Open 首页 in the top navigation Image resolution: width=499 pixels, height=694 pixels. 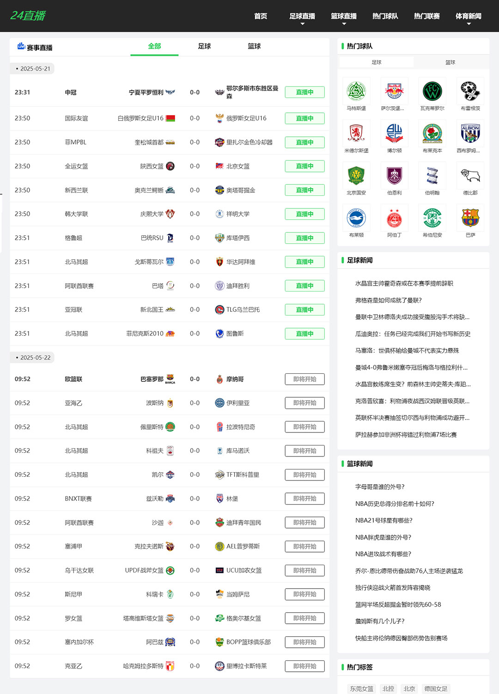click(261, 16)
